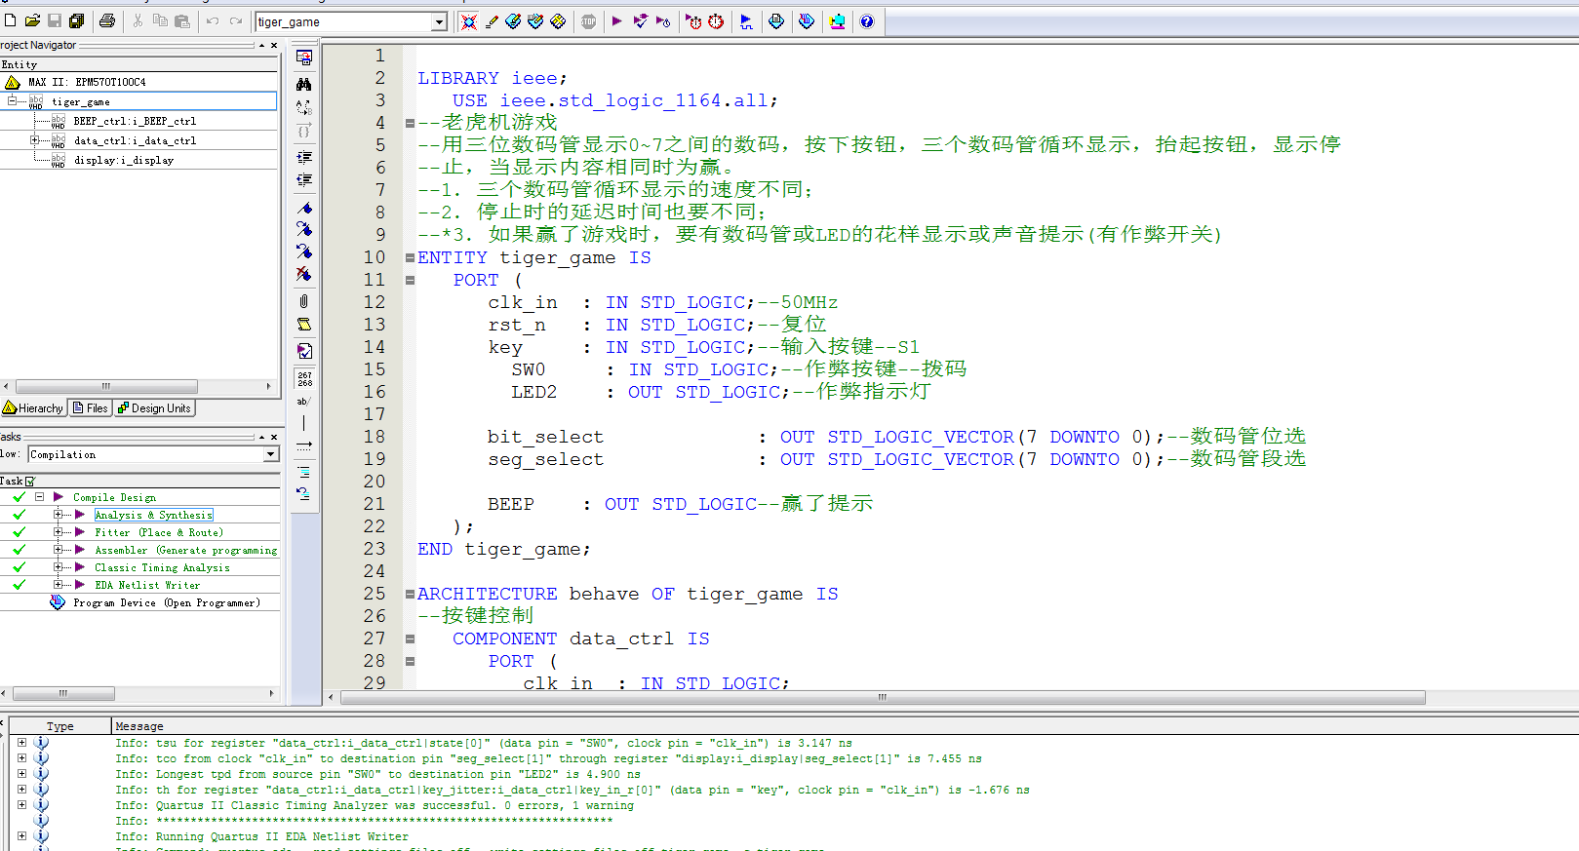The image size is (1579, 851).
Task: Expand the Fitter (Place & Route) task
Action: pos(59,532)
